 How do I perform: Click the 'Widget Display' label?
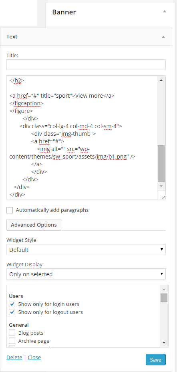pyautogui.click(x=24, y=264)
